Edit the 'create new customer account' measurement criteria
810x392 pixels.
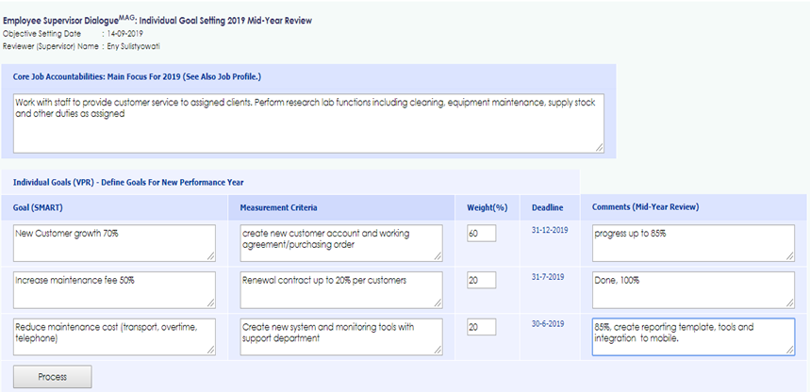pos(341,242)
